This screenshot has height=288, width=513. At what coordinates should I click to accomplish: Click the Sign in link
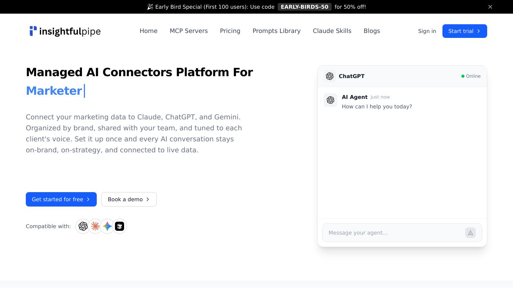click(x=427, y=31)
